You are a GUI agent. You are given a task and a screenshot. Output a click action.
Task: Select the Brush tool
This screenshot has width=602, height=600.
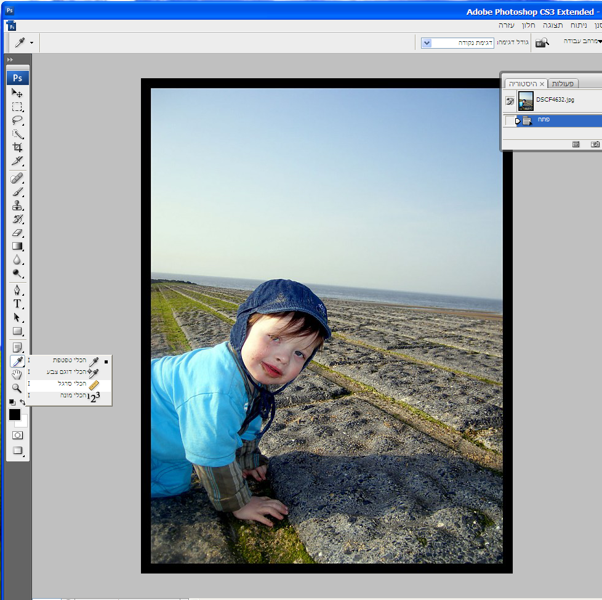[17, 192]
